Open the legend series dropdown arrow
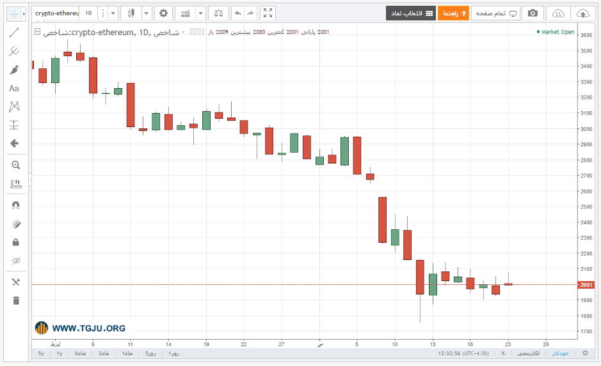This screenshot has width=601, height=366. coord(183,32)
